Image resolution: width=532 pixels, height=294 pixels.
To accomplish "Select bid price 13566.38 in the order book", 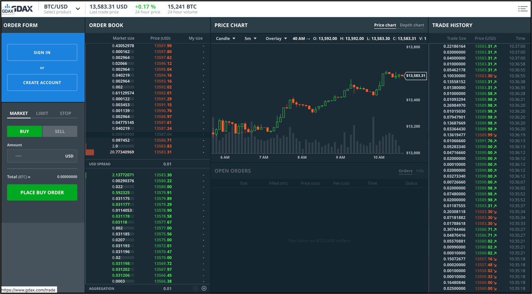I will (163, 281).
